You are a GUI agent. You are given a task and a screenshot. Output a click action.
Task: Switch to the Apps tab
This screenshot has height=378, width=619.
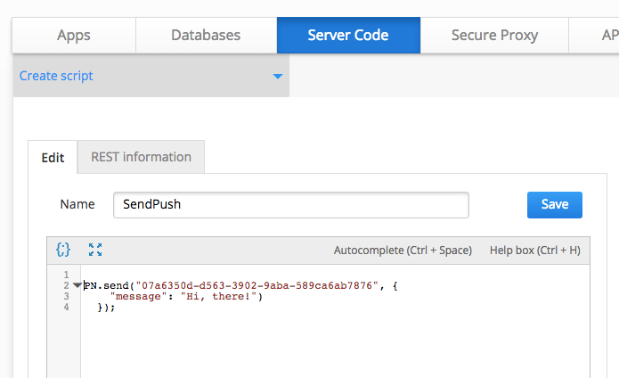73,36
